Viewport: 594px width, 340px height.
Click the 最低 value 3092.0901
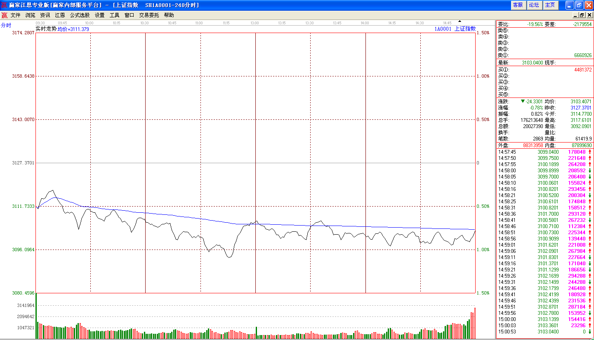[581, 126]
